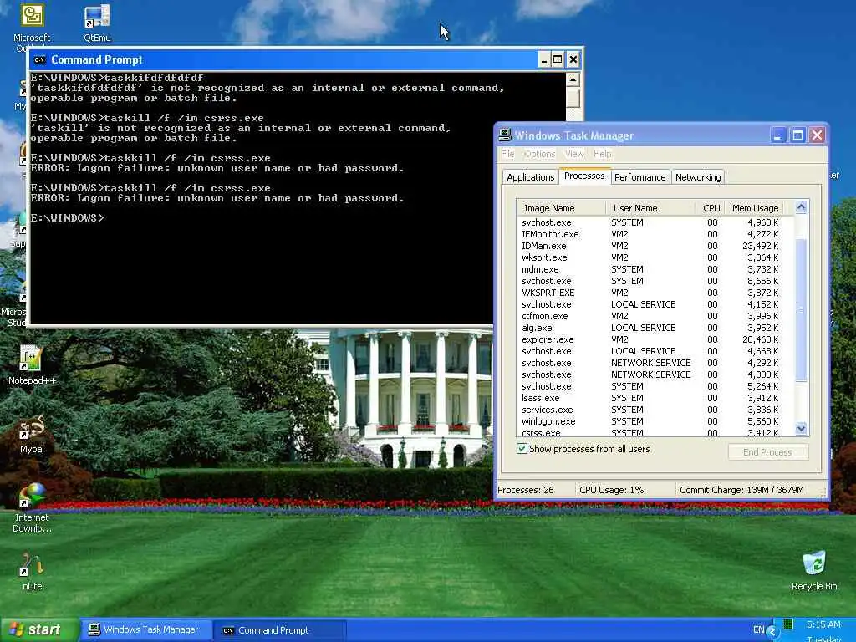Expand hidden tray icons with the arrow

pyautogui.click(x=772, y=632)
